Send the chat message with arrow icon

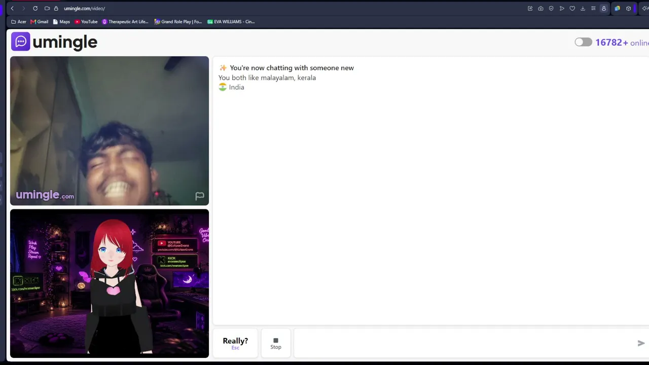[641, 343]
